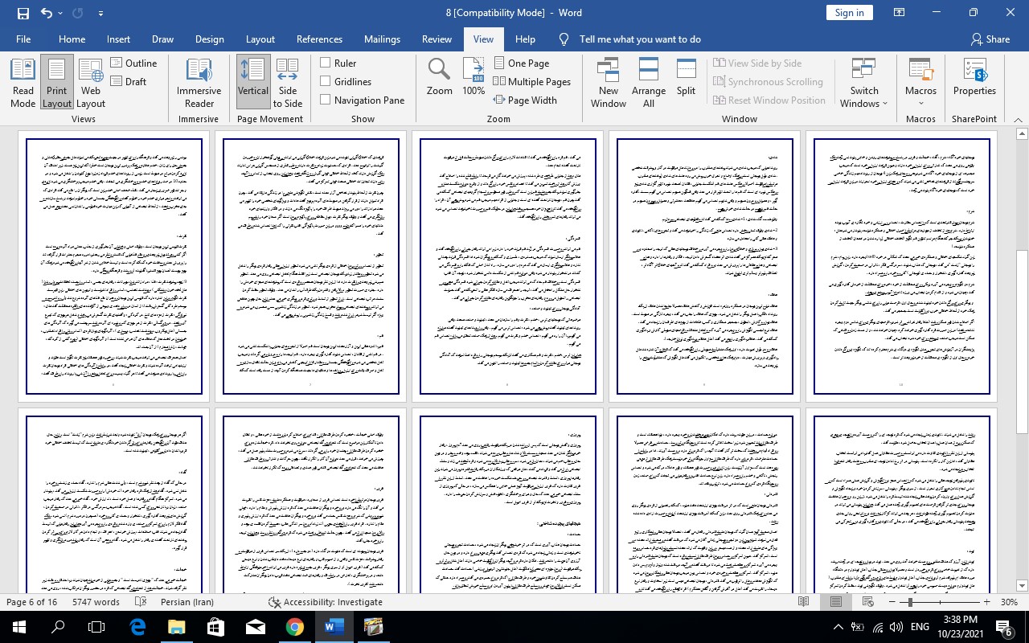Click Arrange All windows
The image size is (1029, 643).
coord(648,83)
